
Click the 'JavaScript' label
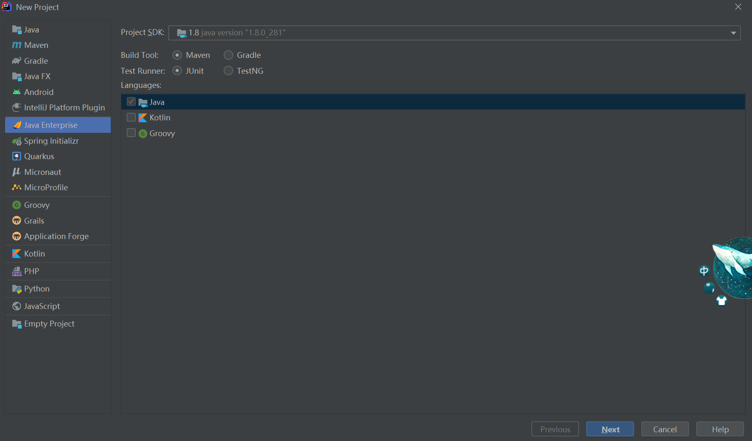[42, 306]
